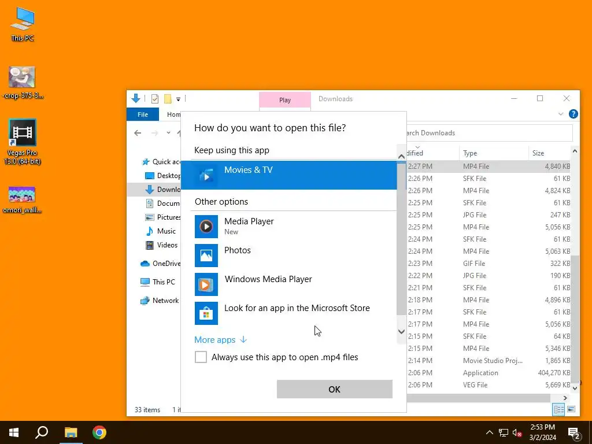Open quick access toolbar customize dropdown

(x=178, y=99)
